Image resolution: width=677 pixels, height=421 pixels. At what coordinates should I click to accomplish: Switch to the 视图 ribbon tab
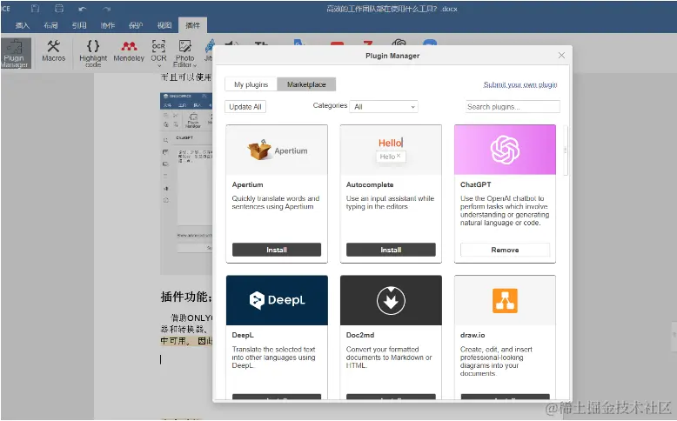(x=164, y=25)
